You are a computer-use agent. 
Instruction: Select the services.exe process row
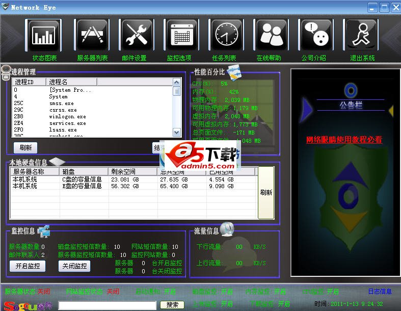[93, 123]
